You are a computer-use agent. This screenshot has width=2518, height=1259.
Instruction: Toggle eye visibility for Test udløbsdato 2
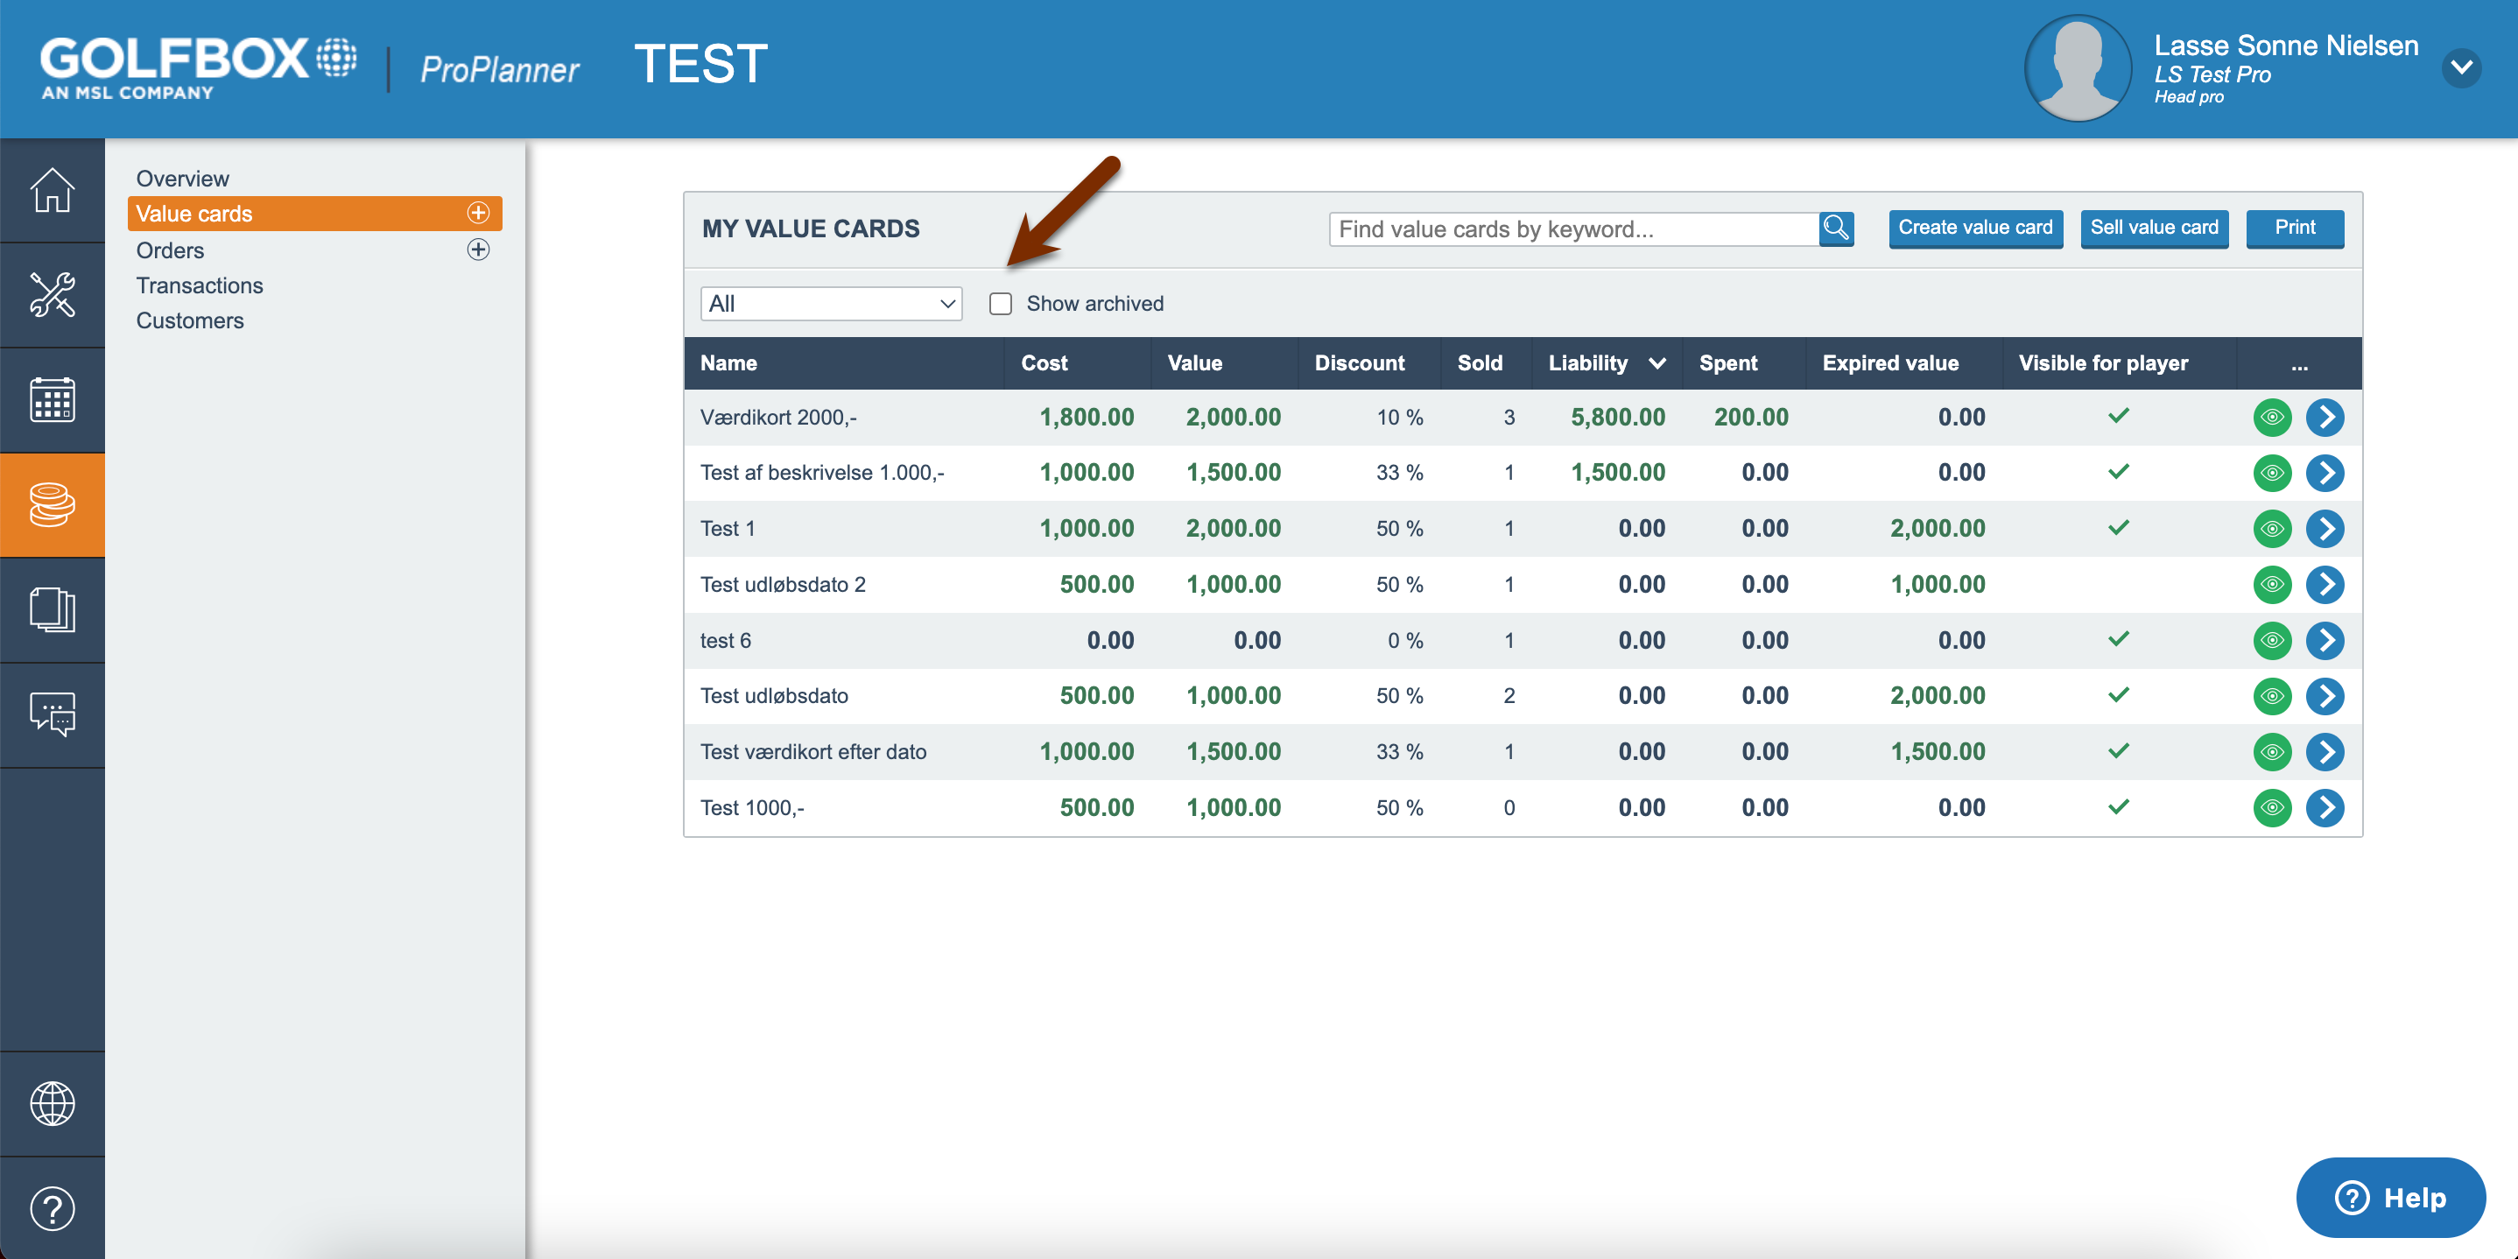[x=2272, y=585]
